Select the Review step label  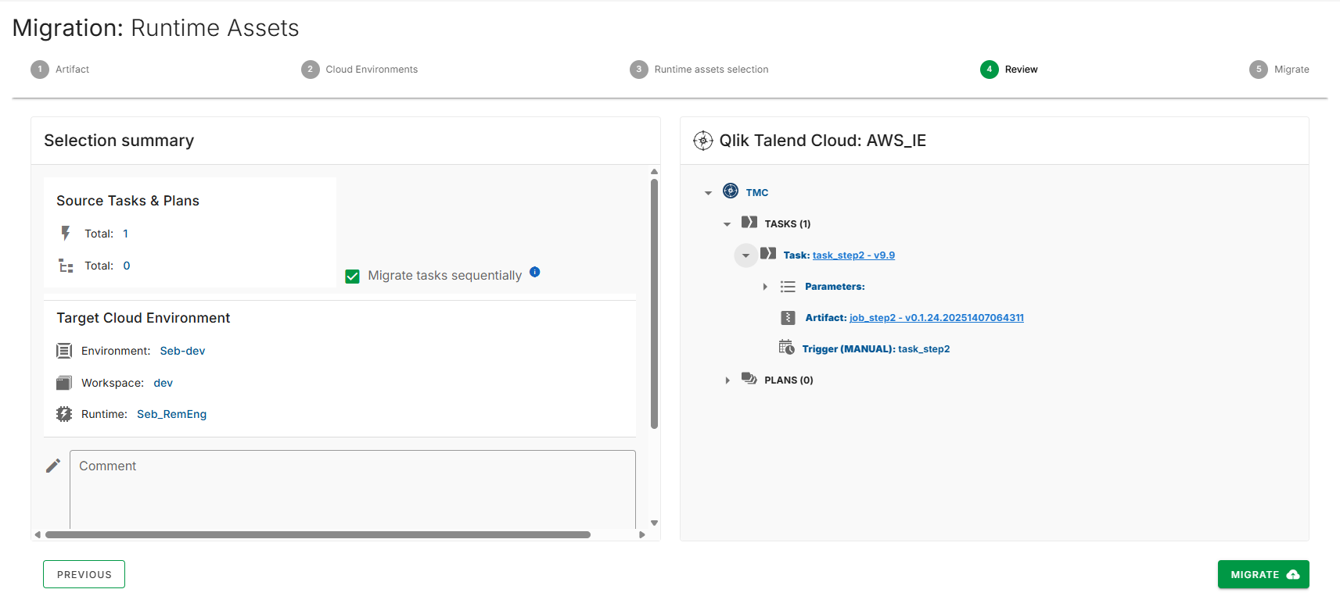[1022, 70]
